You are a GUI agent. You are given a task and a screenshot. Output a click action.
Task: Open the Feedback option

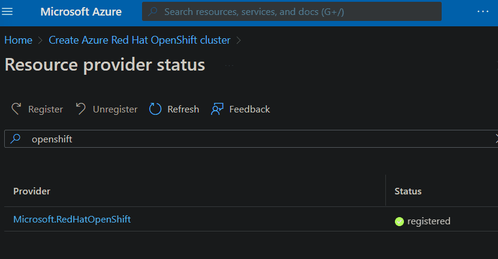coord(240,109)
